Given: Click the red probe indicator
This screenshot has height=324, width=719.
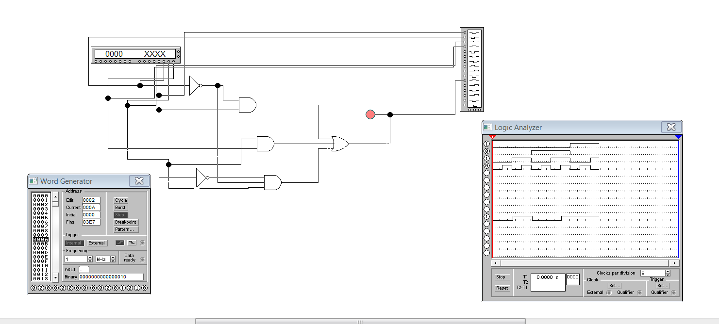Looking at the screenshot, I should click(x=370, y=114).
